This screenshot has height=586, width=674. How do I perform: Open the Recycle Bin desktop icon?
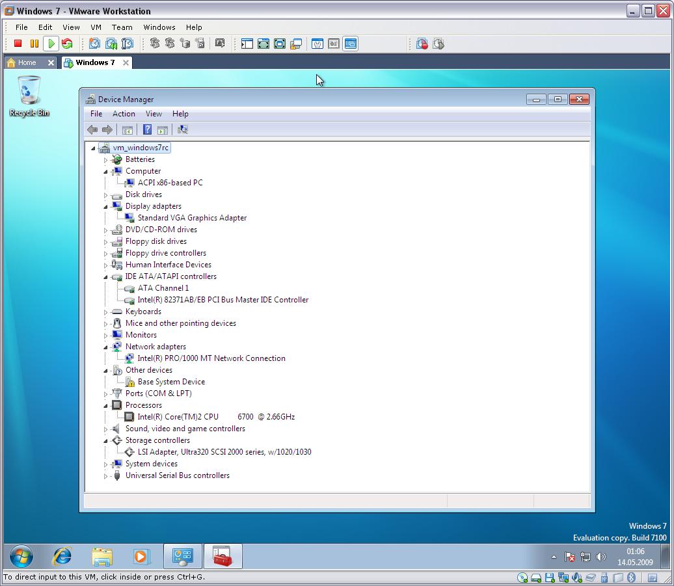pos(29,96)
